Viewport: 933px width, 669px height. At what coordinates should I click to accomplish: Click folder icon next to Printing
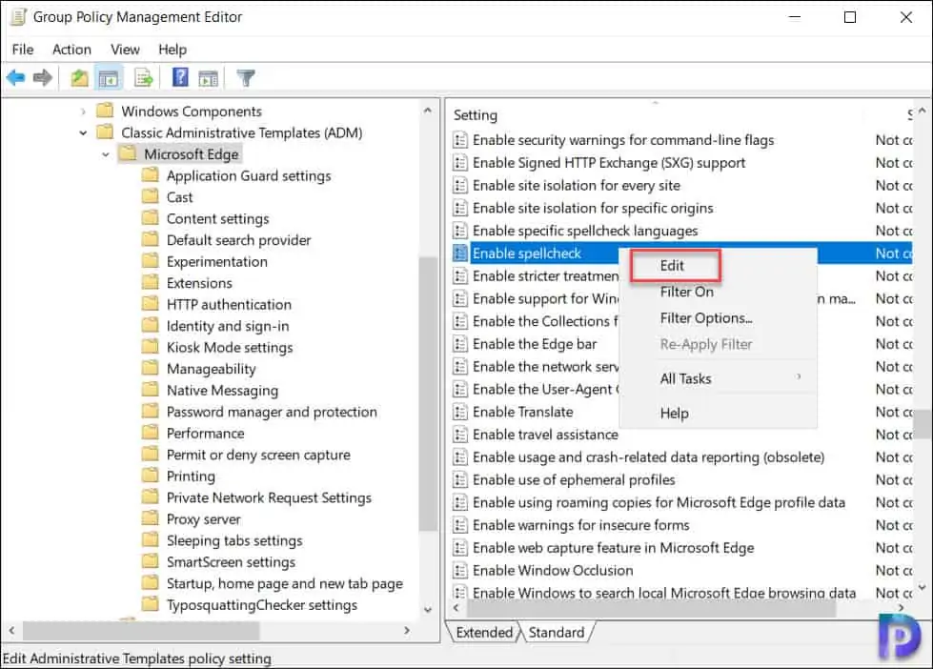(x=151, y=476)
